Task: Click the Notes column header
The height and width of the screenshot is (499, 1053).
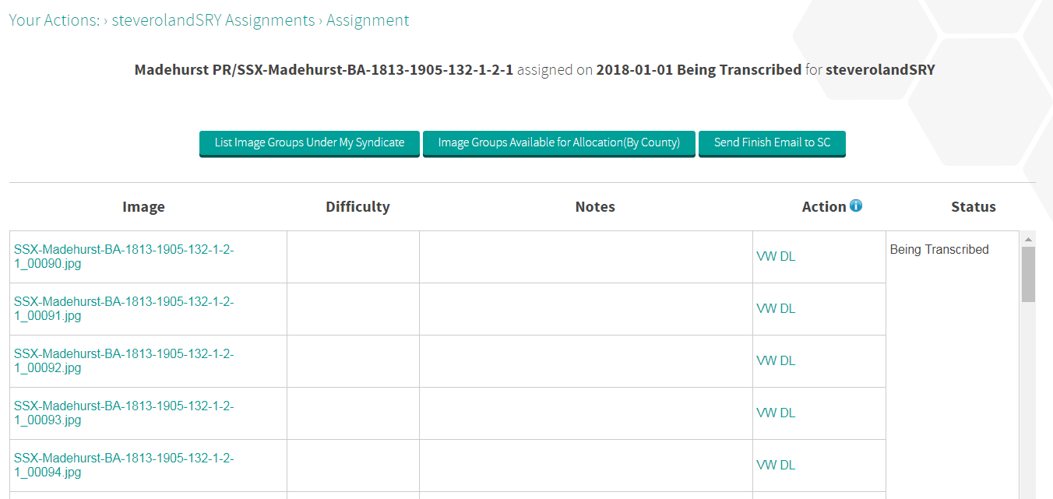Action: pos(595,207)
